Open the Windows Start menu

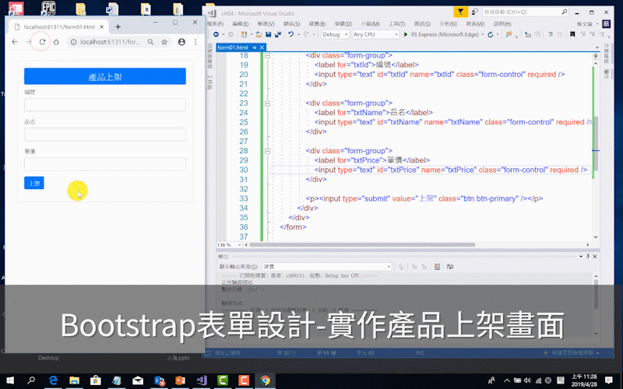coord(10,380)
